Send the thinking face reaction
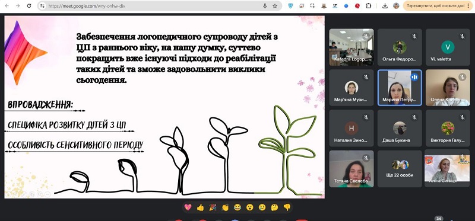 pyautogui.click(x=274, y=207)
